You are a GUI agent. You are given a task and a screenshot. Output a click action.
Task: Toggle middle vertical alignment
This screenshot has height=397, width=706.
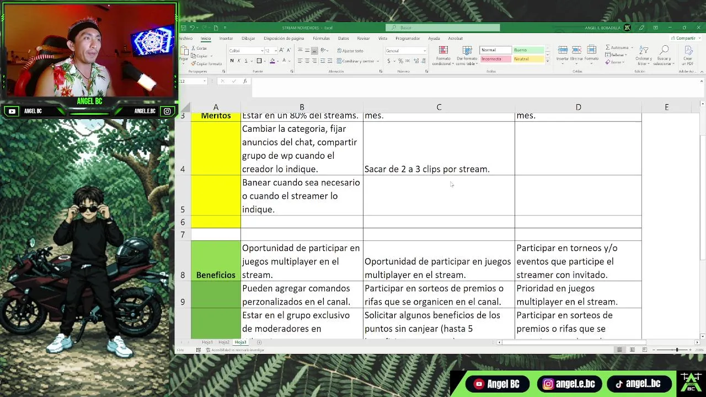[307, 50]
